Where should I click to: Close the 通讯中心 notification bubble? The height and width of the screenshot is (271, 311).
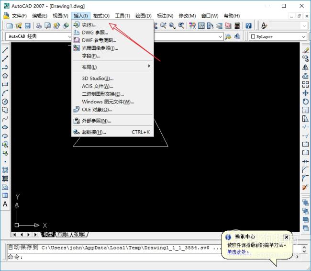click(x=287, y=237)
